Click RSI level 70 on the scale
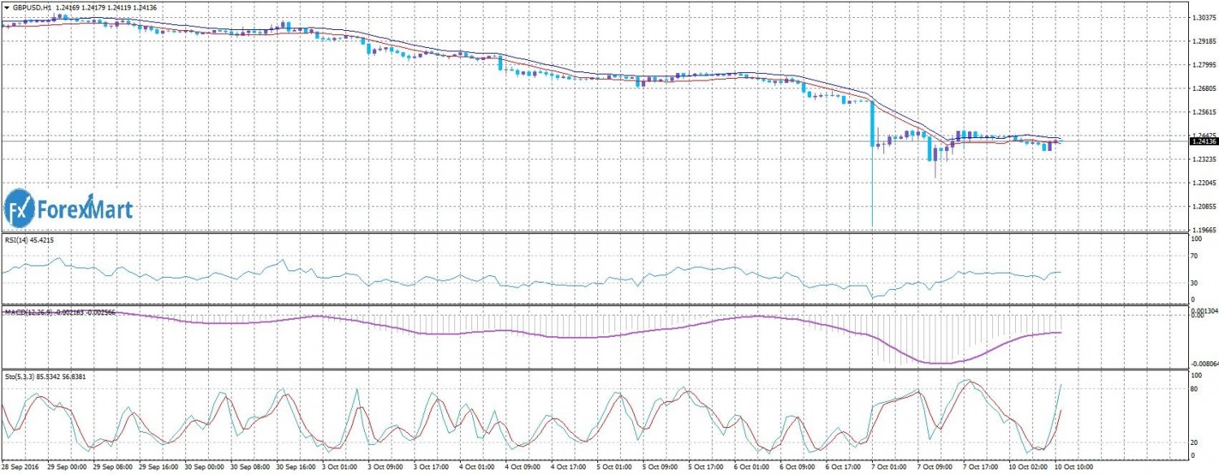This screenshot has height=475, width=1219. coord(1195,256)
